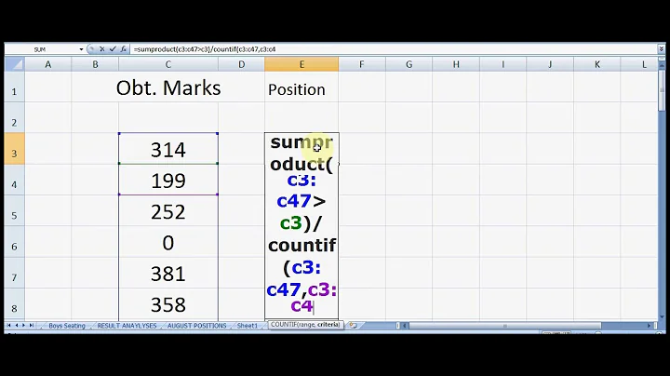Select column B header

click(x=95, y=64)
